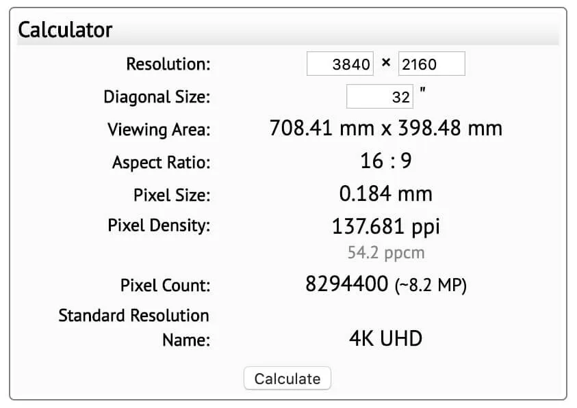Click the Aspect Ratio label
The height and width of the screenshot is (408, 577).
[161, 163]
